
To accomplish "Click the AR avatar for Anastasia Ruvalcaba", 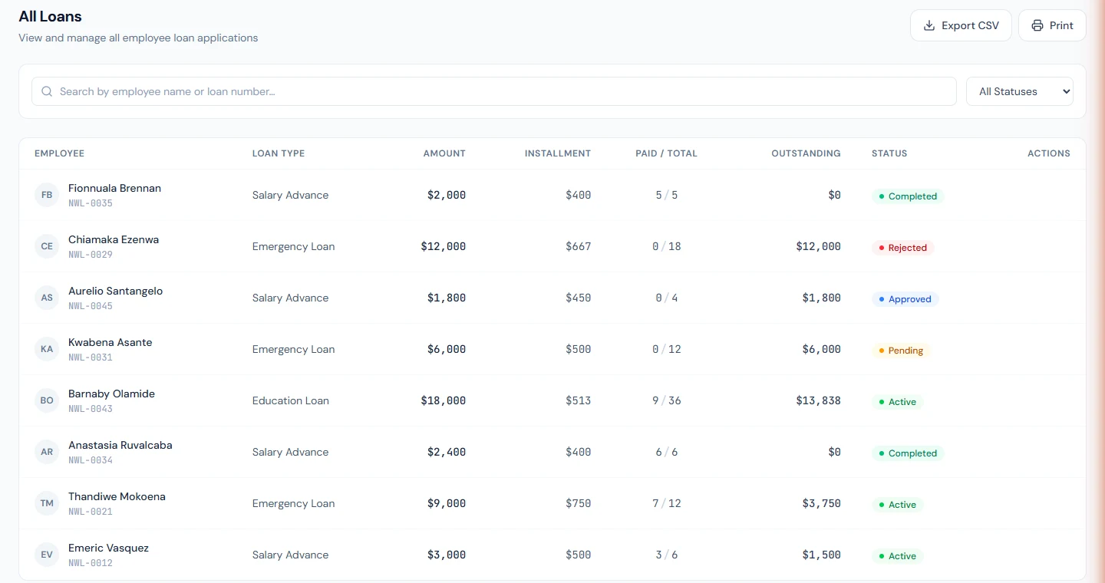I will [47, 452].
